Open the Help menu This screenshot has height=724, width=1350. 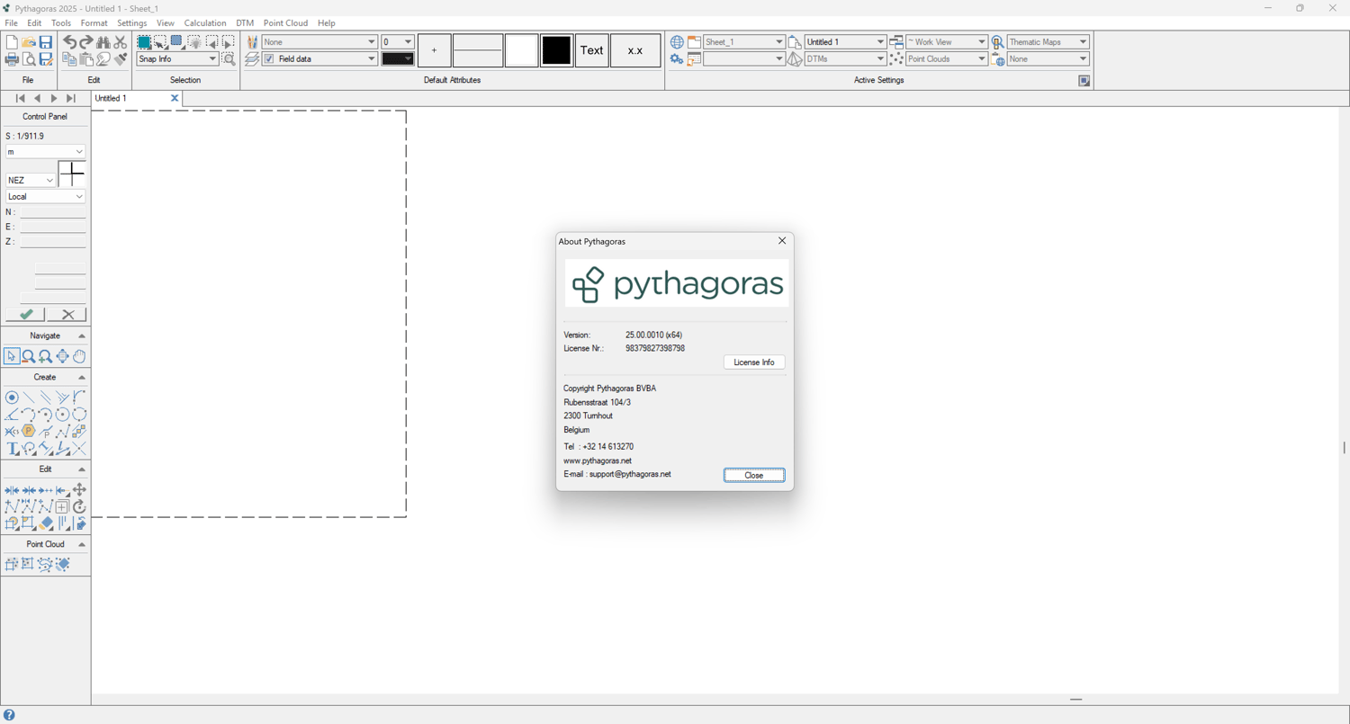pyautogui.click(x=327, y=23)
